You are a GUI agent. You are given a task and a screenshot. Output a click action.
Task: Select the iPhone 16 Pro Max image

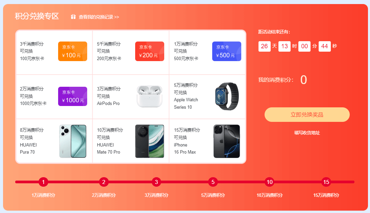[x=226, y=141]
